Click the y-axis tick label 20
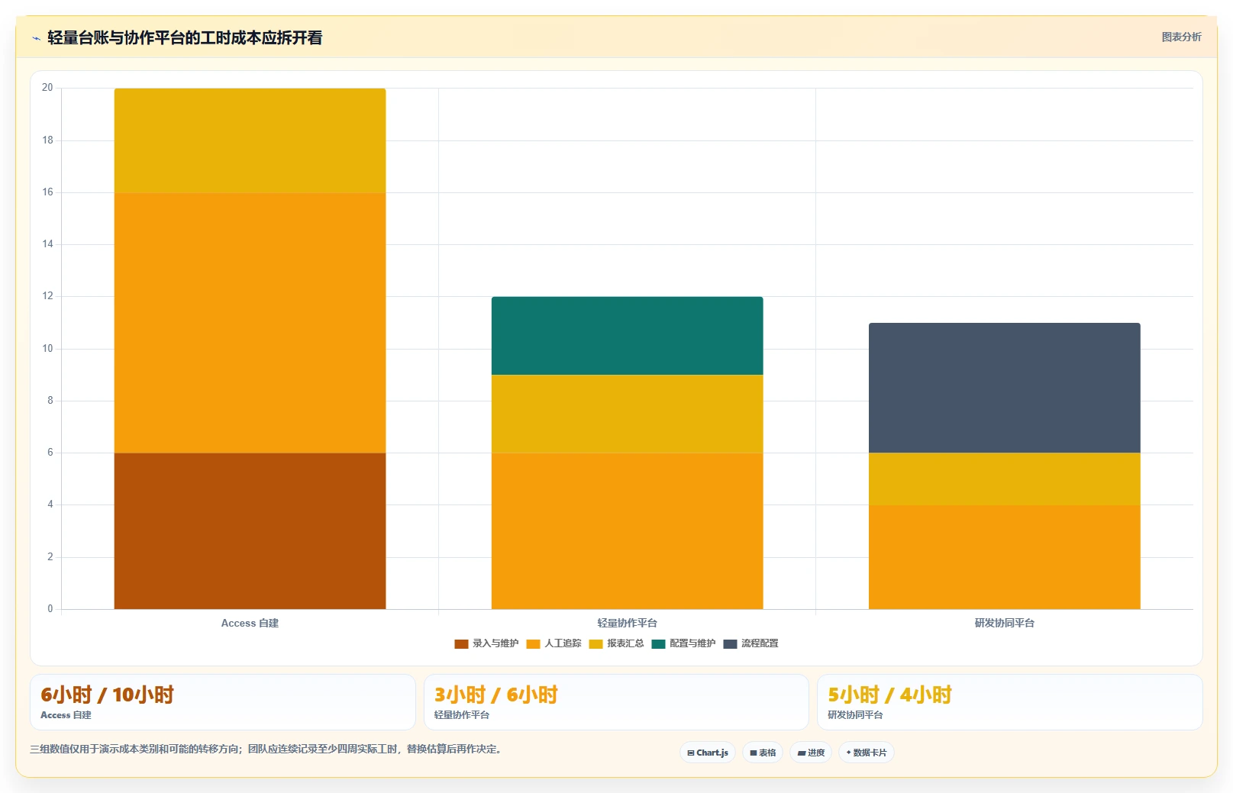This screenshot has height=793, width=1233. [47, 88]
